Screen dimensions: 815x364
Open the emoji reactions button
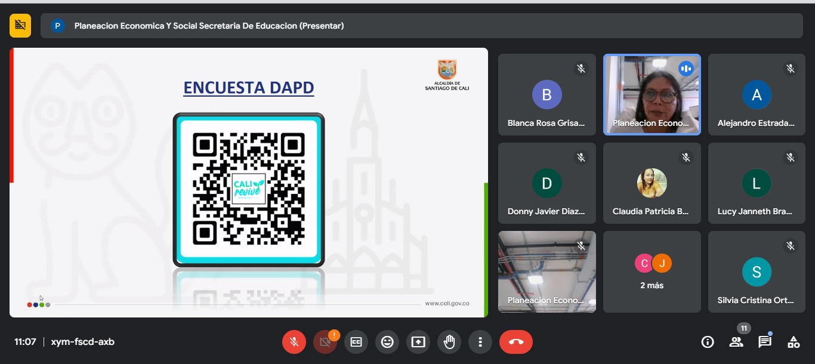tap(387, 342)
